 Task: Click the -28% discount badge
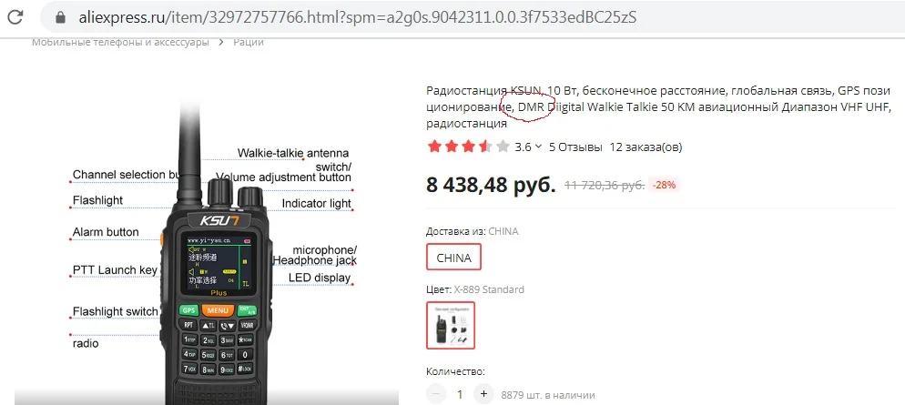(665, 185)
